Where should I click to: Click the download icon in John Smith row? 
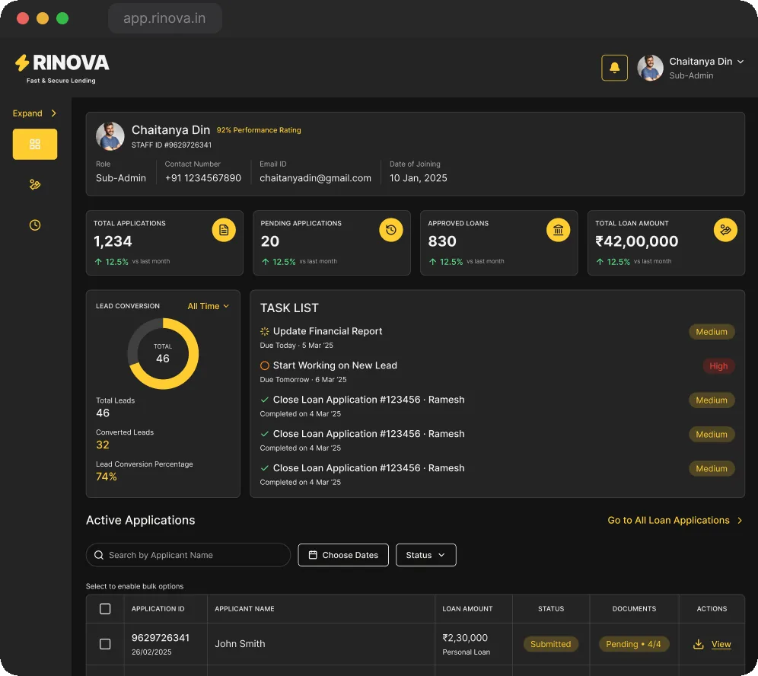(698, 644)
